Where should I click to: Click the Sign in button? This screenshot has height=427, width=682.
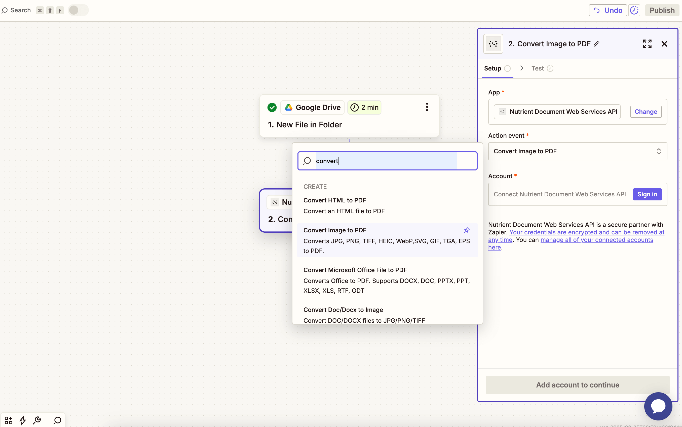(647, 194)
